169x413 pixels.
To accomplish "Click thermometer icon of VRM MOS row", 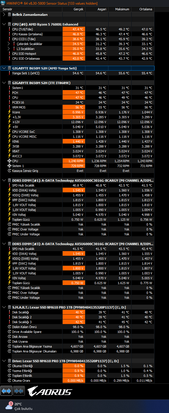I will [9, 107].
